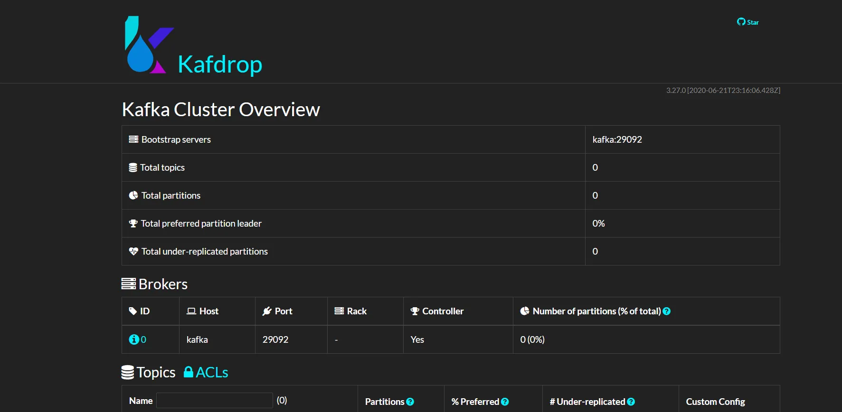Open the Kafdrop title link
The width and height of the screenshot is (842, 412).
pyautogui.click(x=220, y=64)
